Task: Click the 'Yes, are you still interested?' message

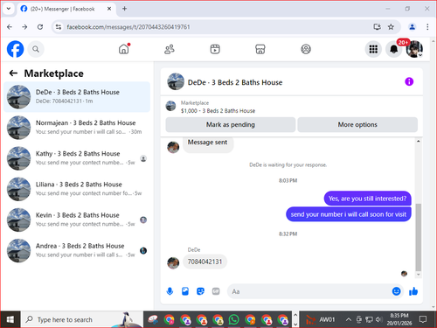Action: coord(367,199)
